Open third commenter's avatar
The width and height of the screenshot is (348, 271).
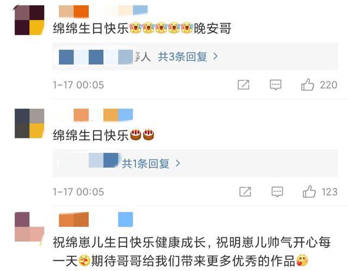click(x=29, y=226)
